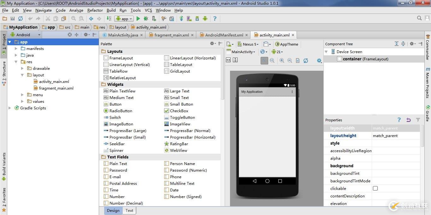Edit the layout:width match_parent value
This screenshot has width=431, height=215.
(385, 128)
